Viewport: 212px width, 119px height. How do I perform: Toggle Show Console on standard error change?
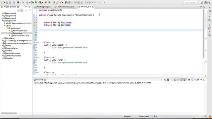[x=185, y=80]
